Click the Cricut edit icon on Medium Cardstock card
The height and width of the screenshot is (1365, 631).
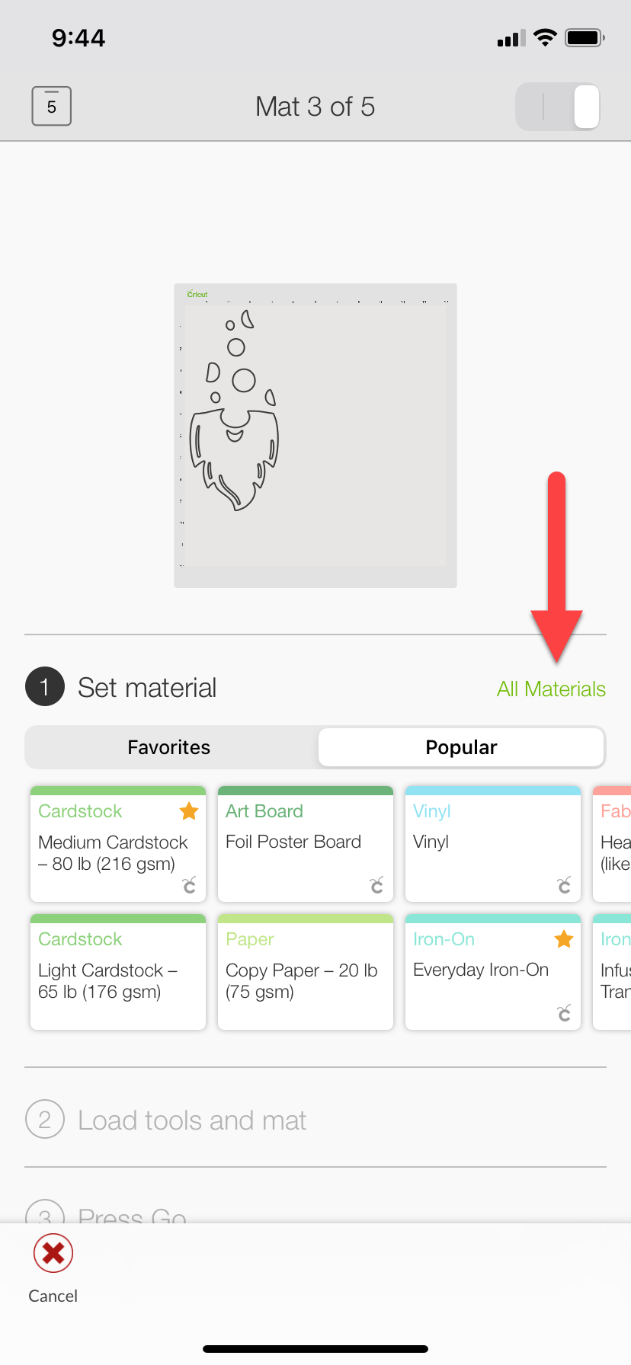tap(189, 886)
